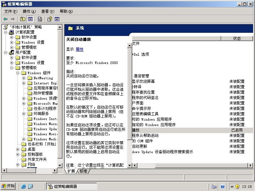This screenshot has width=255, height=191.
Task: Click the Help toolbar icon
Action: click(x=50, y=19)
